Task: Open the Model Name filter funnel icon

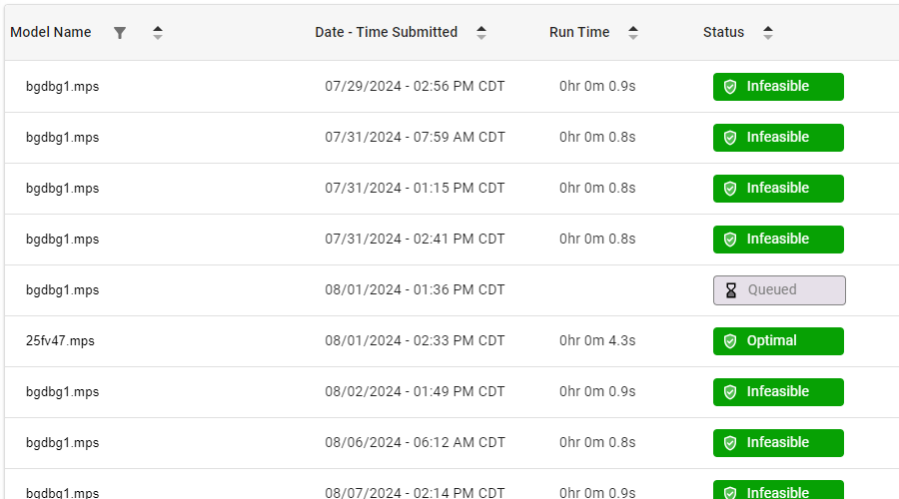Action: 119,33
